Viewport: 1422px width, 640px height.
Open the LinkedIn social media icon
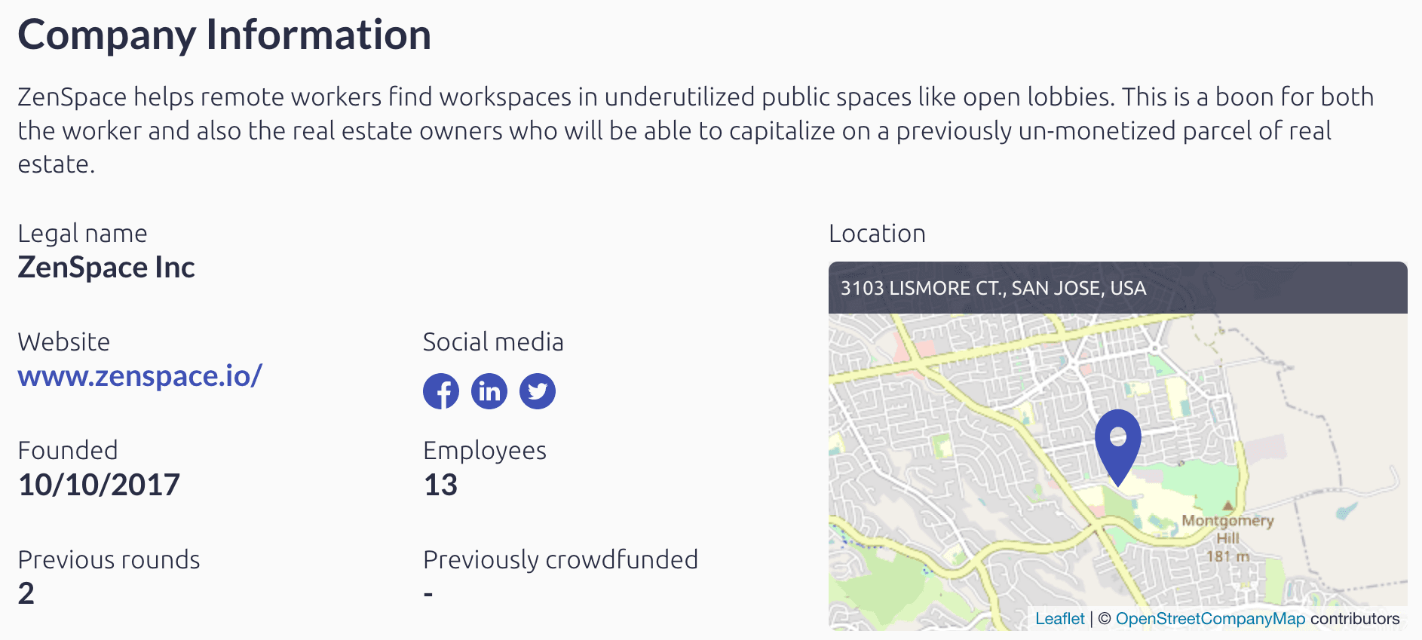[x=489, y=391]
